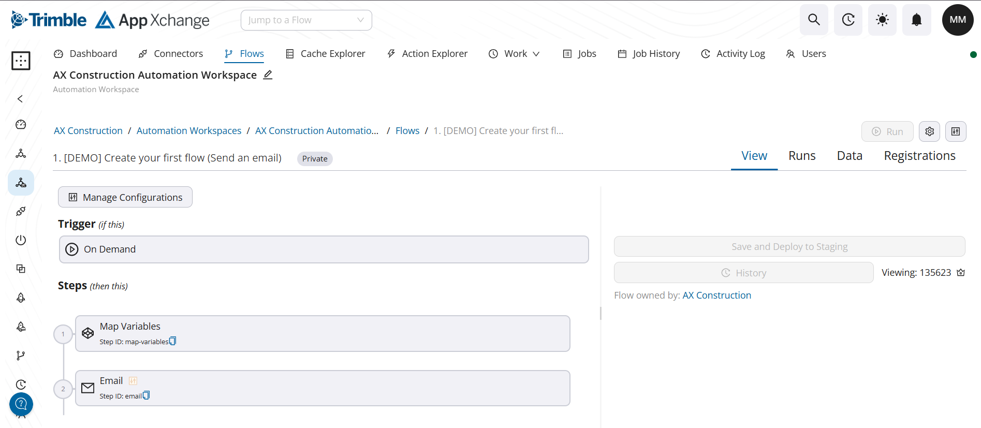This screenshot has width=981, height=428.
Task: Open the workspaces node icon in sidebar
Action: [21, 153]
